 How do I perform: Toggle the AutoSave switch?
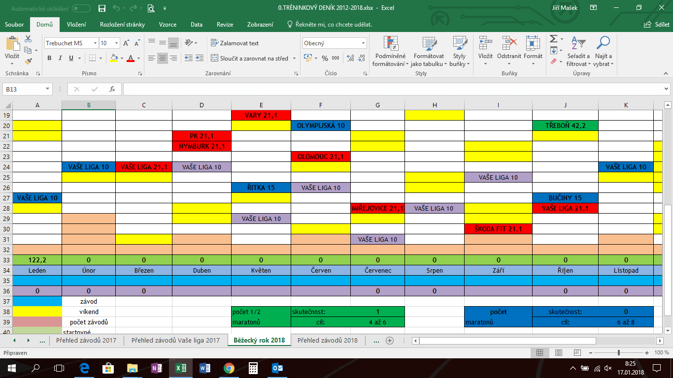tap(81, 8)
